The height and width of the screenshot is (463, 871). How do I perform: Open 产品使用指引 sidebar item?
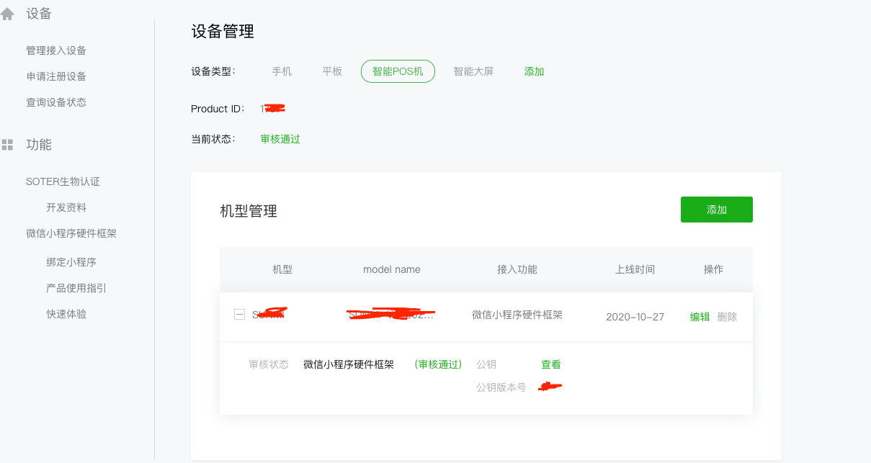click(76, 288)
